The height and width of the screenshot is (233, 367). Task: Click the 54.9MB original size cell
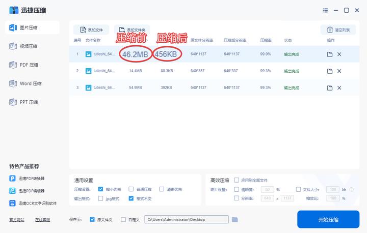(136, 88)
